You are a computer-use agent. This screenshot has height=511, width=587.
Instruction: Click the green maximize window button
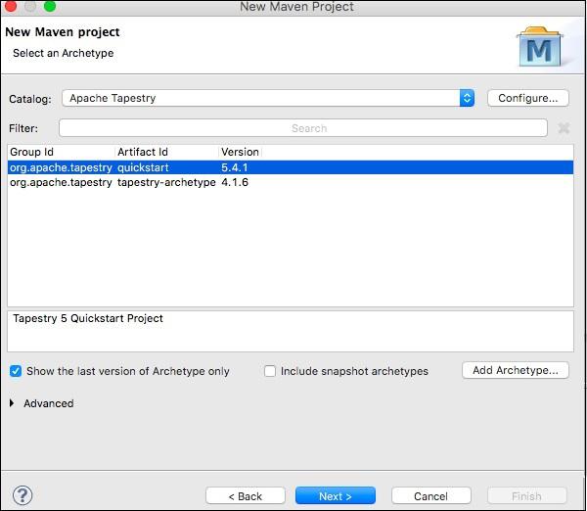click(50, 6)
